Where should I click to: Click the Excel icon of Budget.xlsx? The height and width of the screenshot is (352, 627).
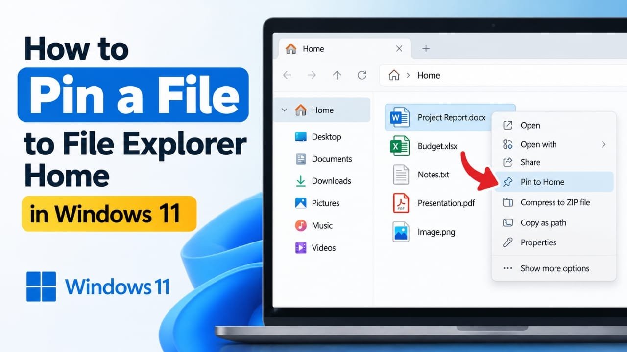click(400, 146)
